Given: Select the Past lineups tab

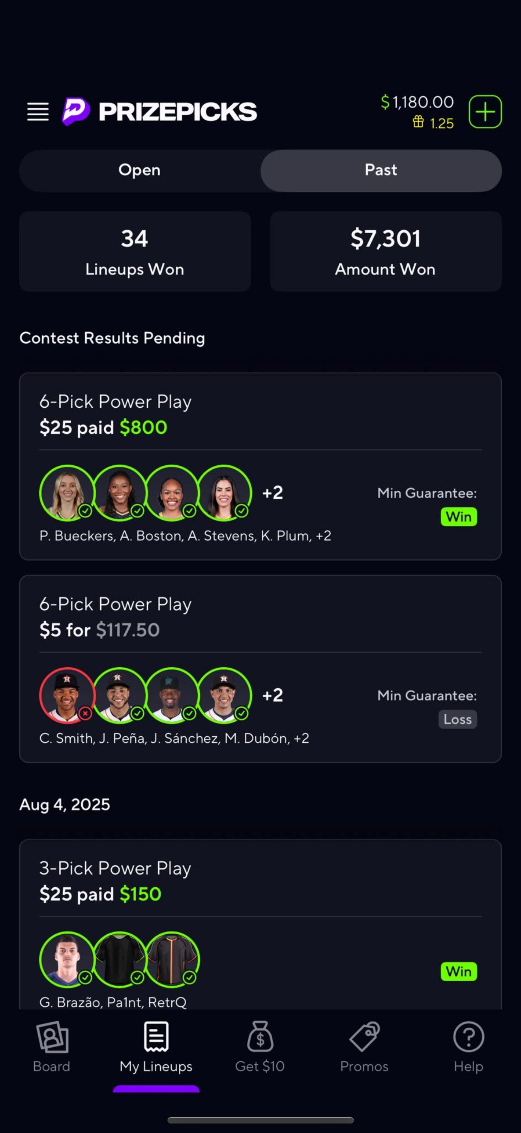Looking at the screenshot, I should point(381,170).
